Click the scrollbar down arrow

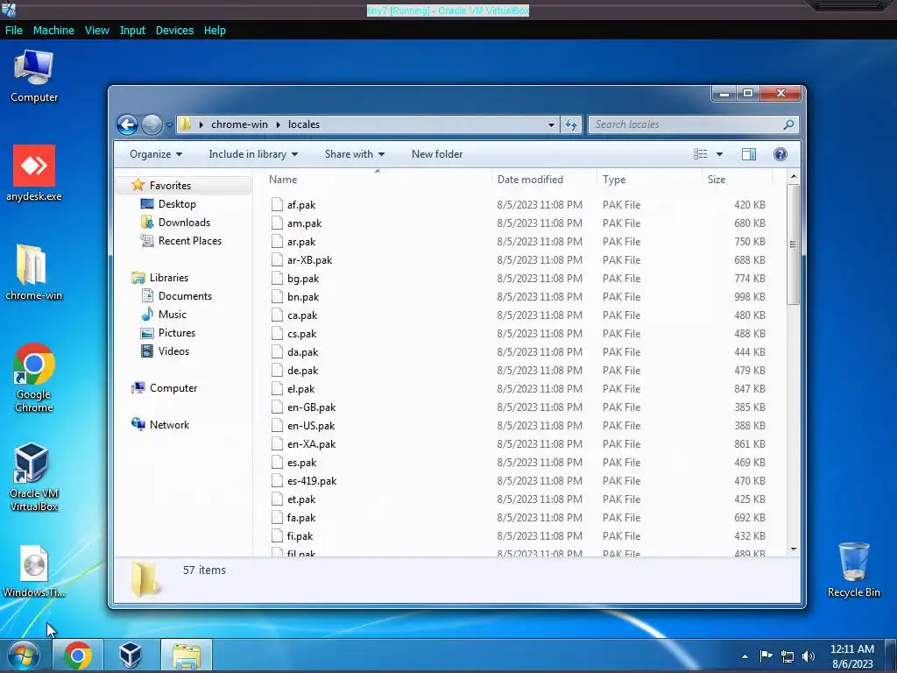tap(793, 549)
